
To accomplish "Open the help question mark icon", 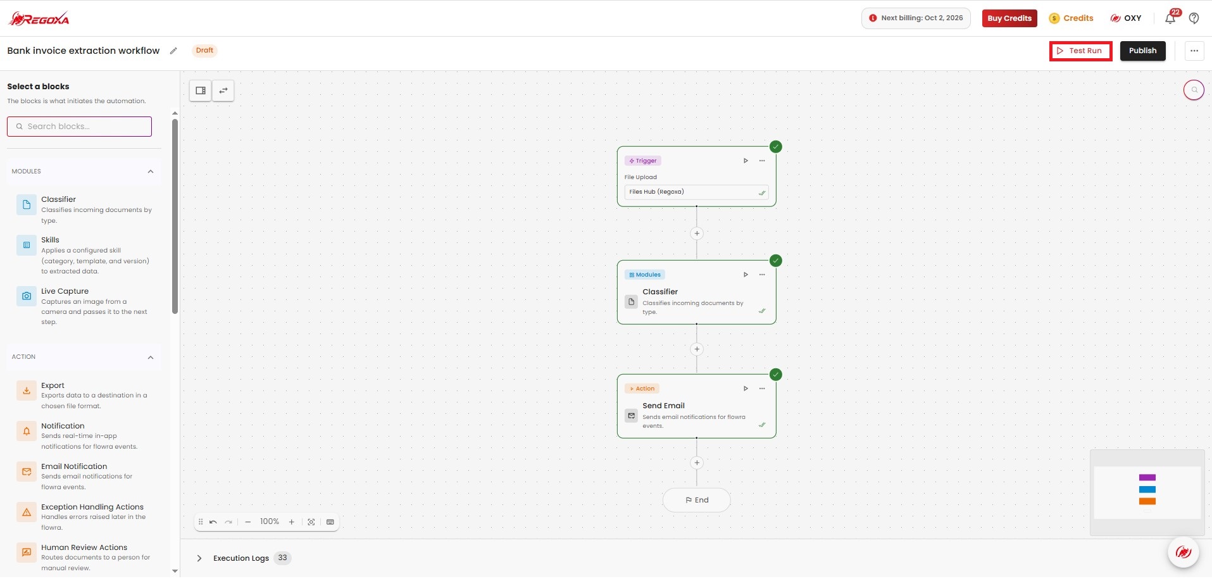I will pos(1194,18).
